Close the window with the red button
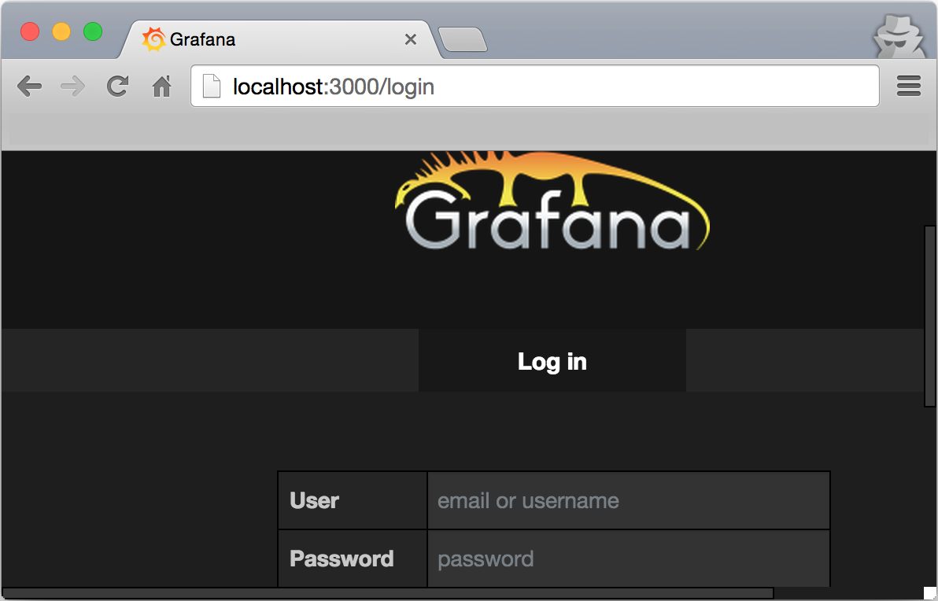Image resolution: width=938 pixels, height=601 pixels. (30, 31)
